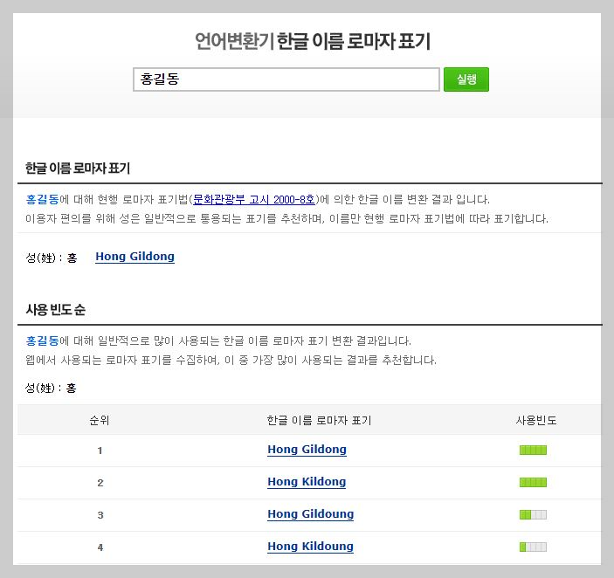Select the Hong Kildoung link in the rank 4 row
Image resolution: width=614 pixels, height=578 pixels.
pos(310,547)
